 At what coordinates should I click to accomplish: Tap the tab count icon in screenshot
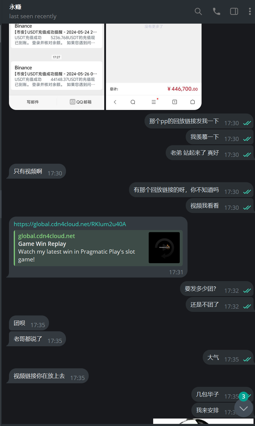[175, 102]
